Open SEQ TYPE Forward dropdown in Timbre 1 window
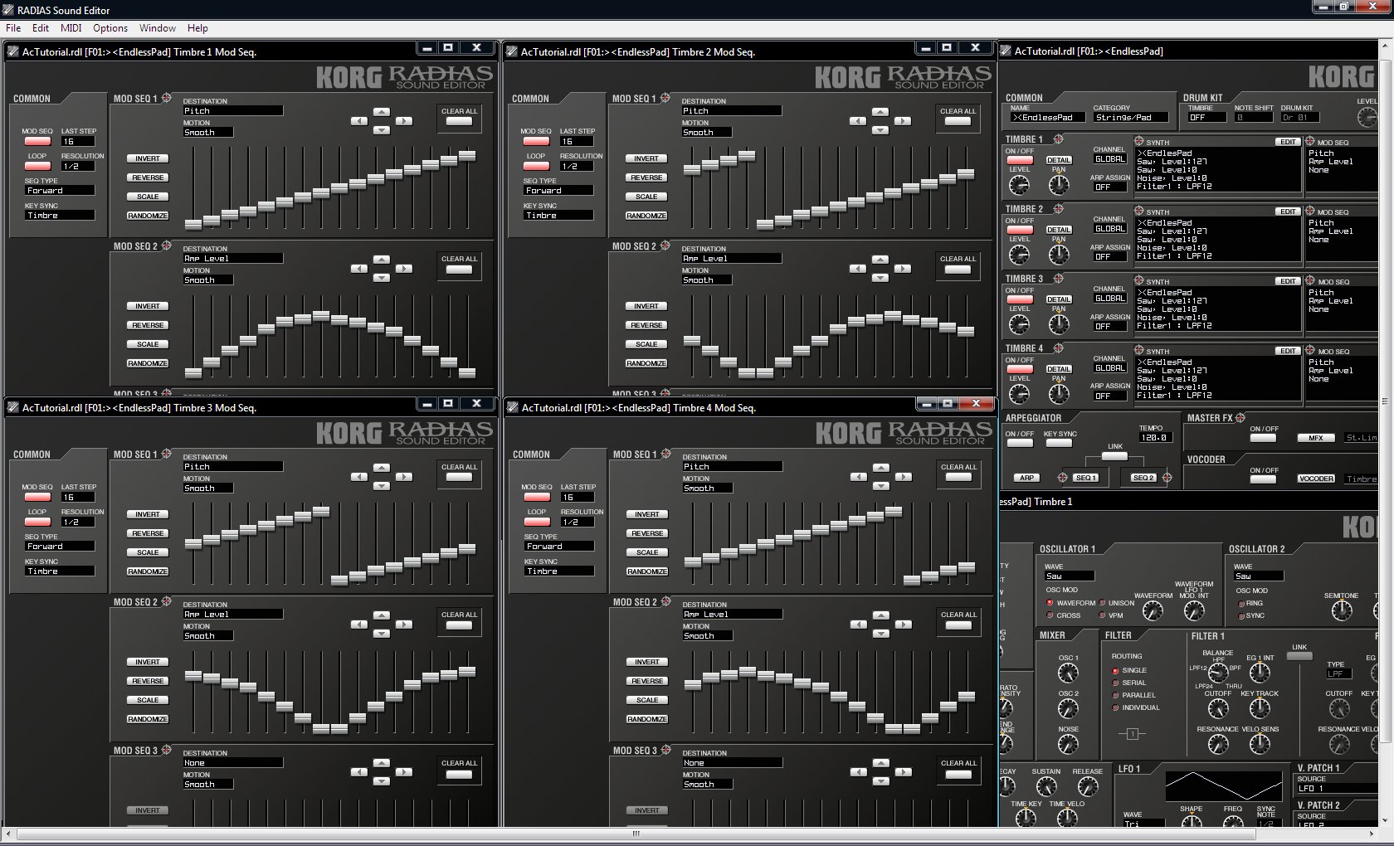This screenshot has height=846, width=1394. point(60,191)
